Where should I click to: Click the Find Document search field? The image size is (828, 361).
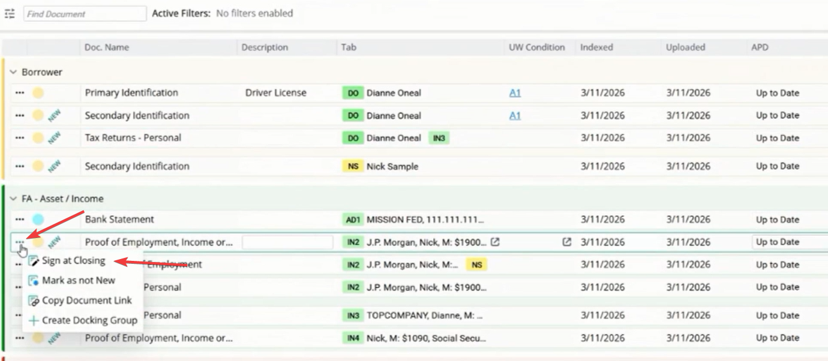[x=85, y=14]
